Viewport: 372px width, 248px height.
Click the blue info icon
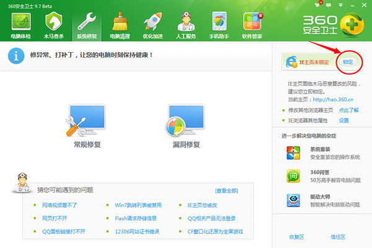point(16,56)
